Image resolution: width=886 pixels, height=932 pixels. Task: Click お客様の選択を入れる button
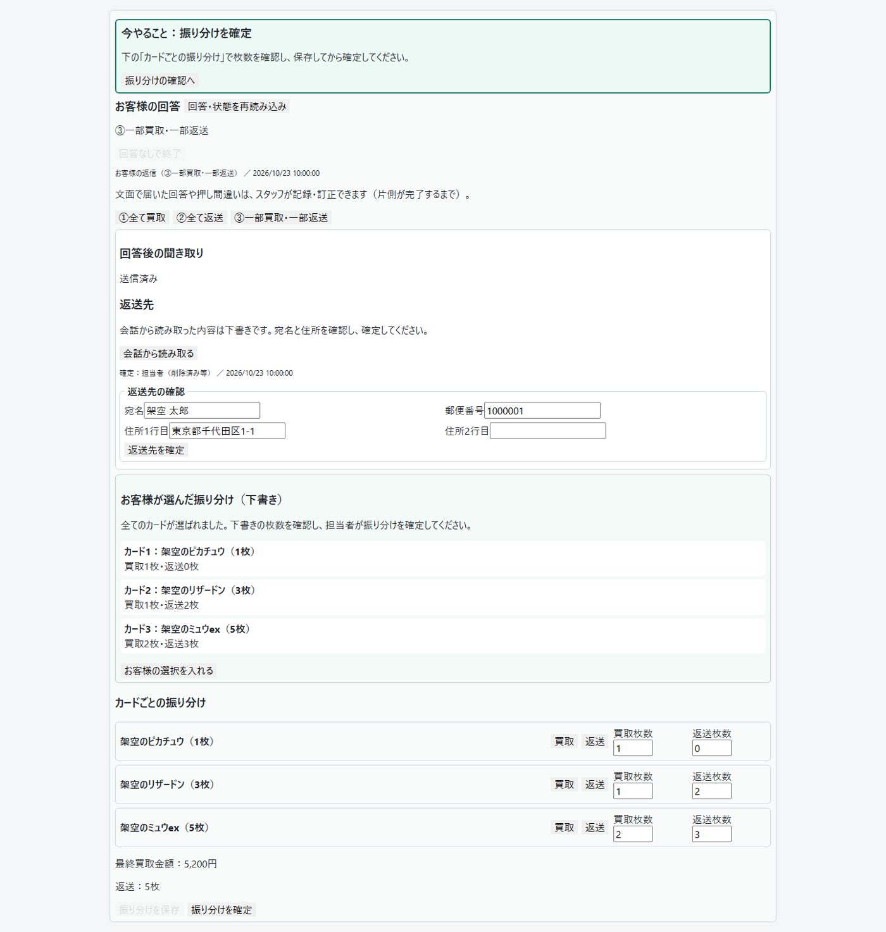click(x=169, y=671)
